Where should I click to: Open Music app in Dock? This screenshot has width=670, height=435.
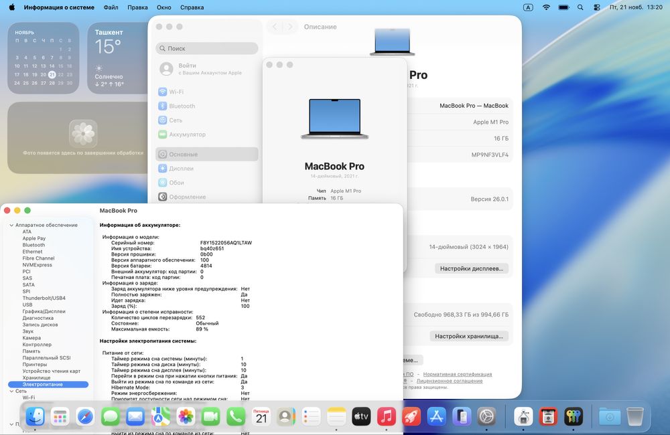387,416
